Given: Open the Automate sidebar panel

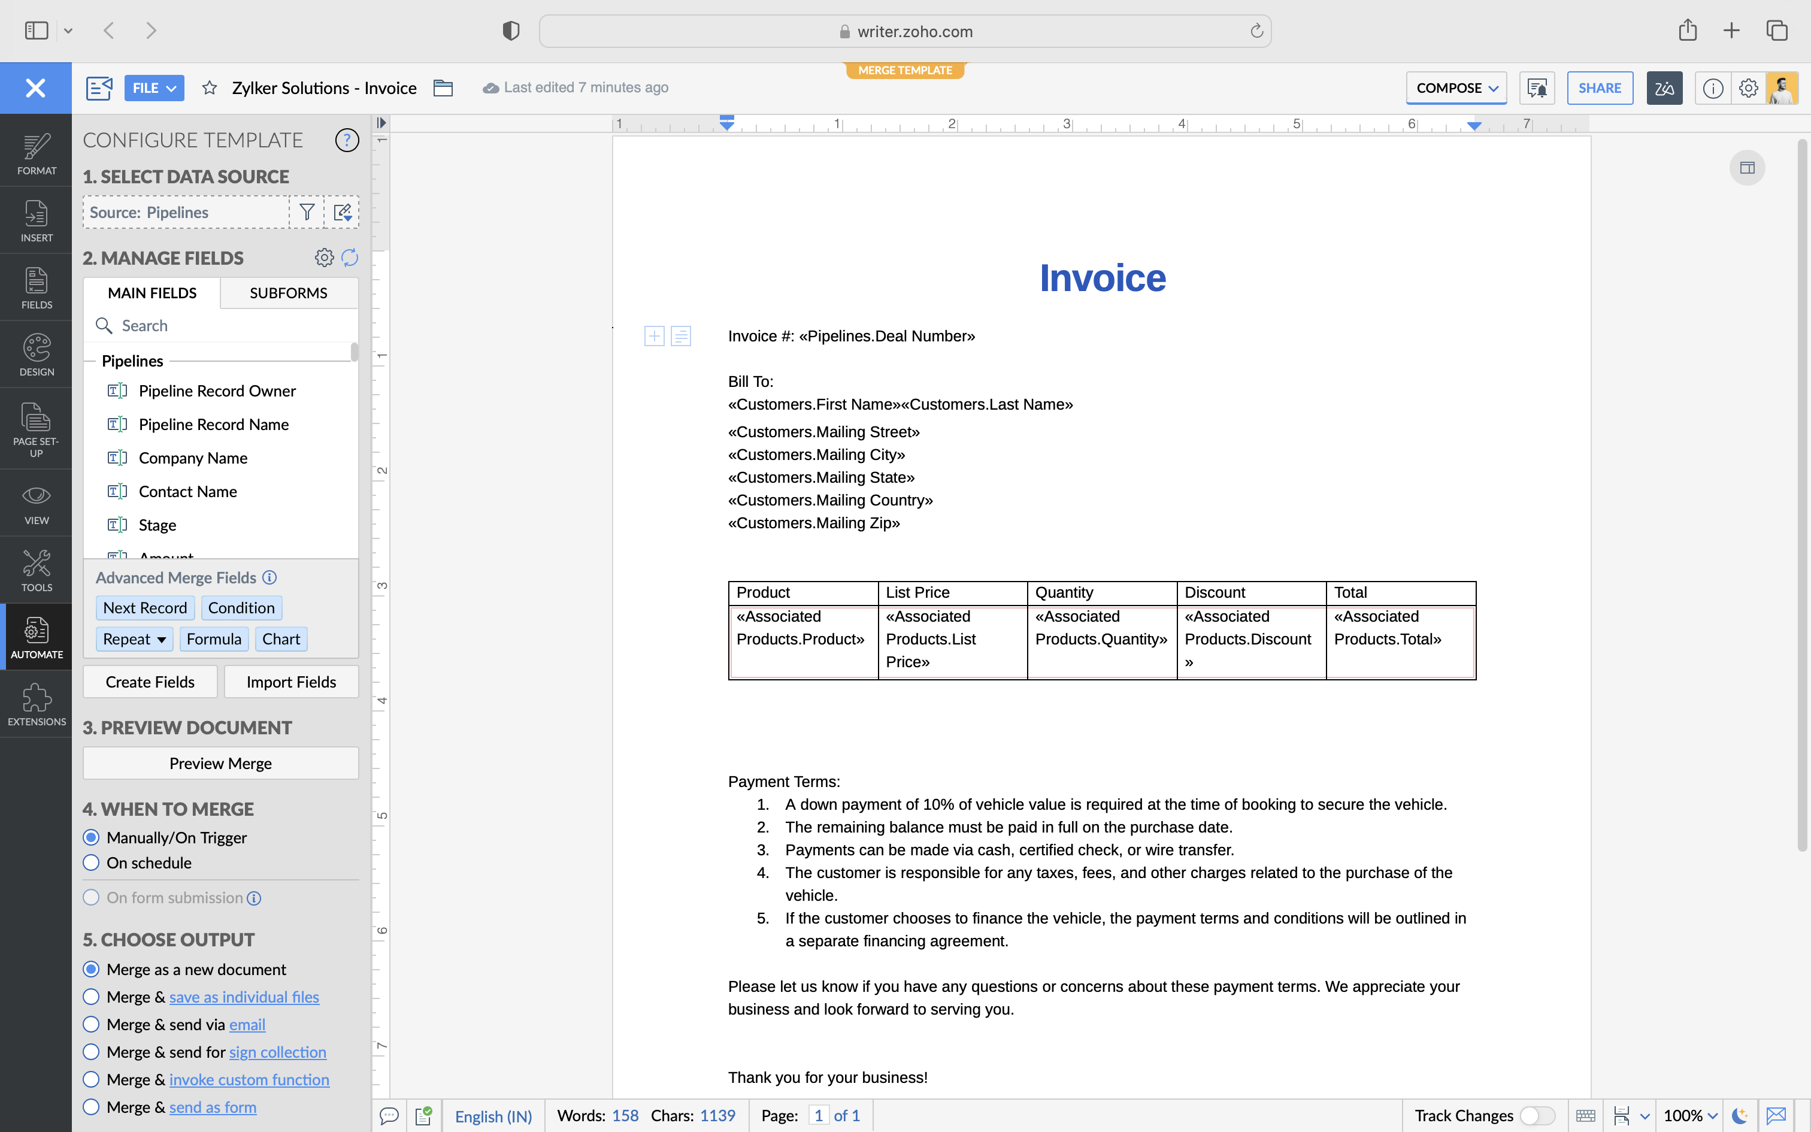Looking at the screenshot, I should (36, 636).
